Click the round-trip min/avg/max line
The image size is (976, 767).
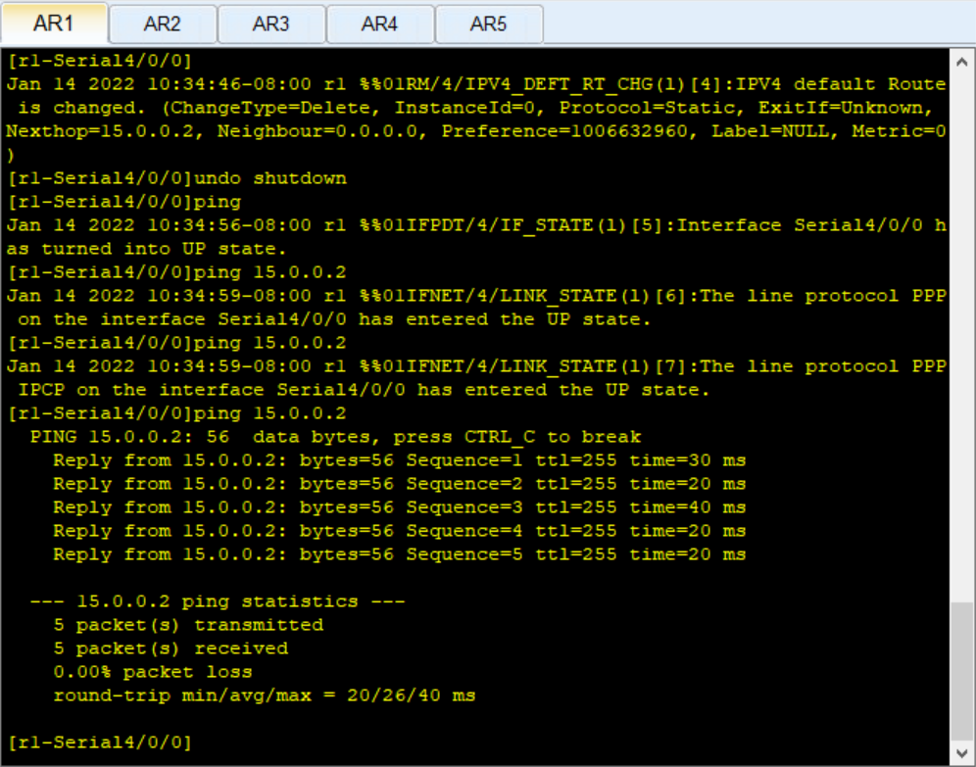tap(264, 695)
